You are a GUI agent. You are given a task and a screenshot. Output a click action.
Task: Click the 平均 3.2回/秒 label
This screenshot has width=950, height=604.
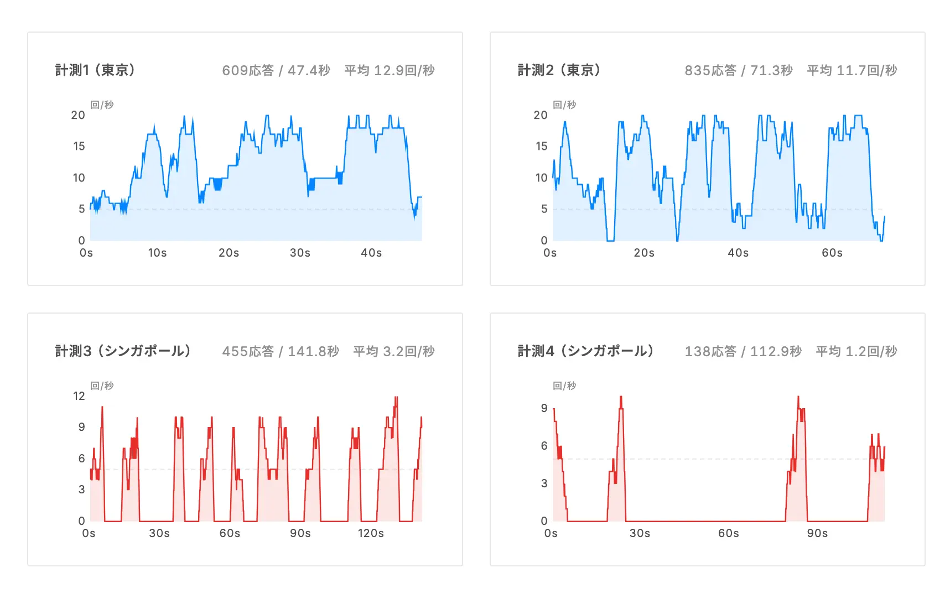(x=394, y=351)
